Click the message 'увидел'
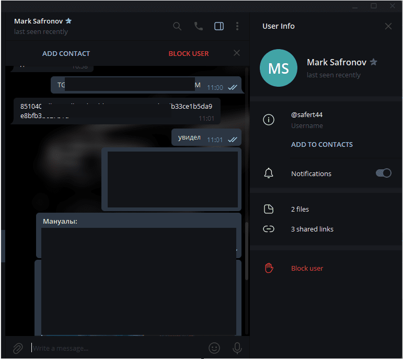 pos(206,137)
